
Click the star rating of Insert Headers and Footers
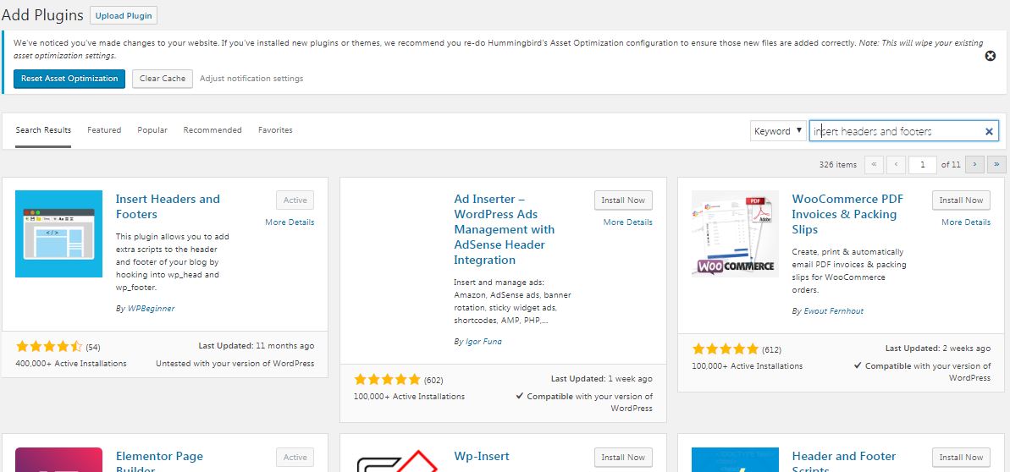click(x=49, y=347)
